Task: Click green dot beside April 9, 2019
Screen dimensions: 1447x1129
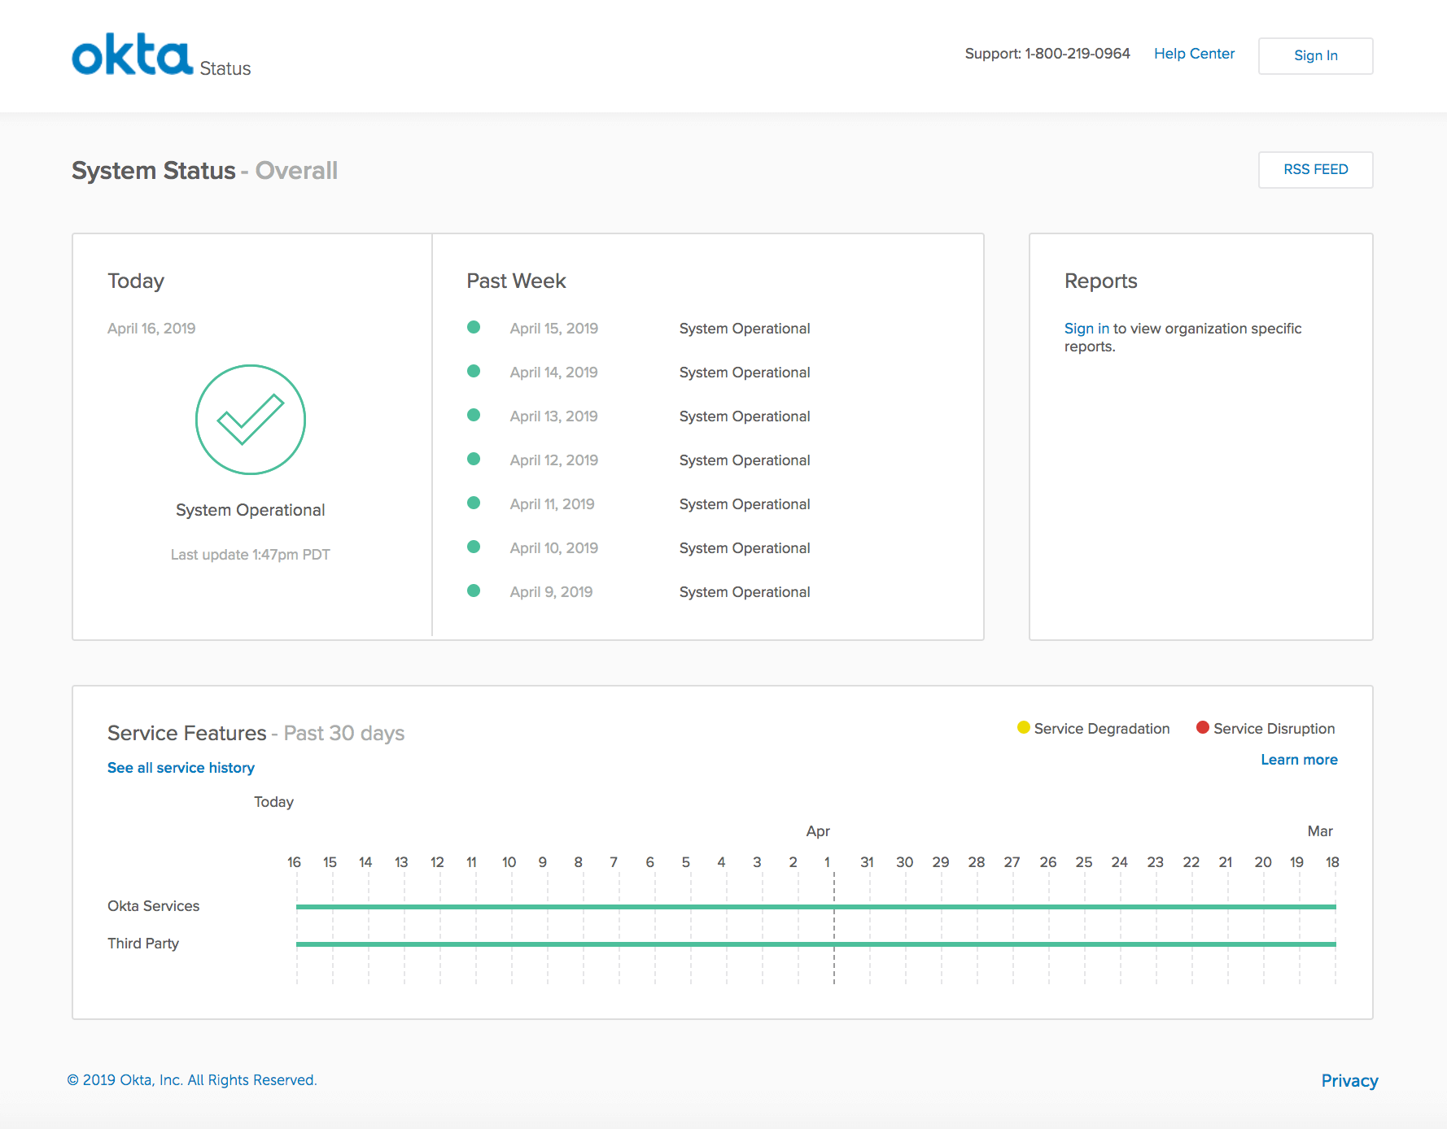Action: [474, 591]
